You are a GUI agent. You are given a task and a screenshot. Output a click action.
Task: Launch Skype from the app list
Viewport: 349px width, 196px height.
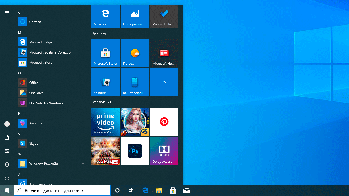[x=34, y=144]
